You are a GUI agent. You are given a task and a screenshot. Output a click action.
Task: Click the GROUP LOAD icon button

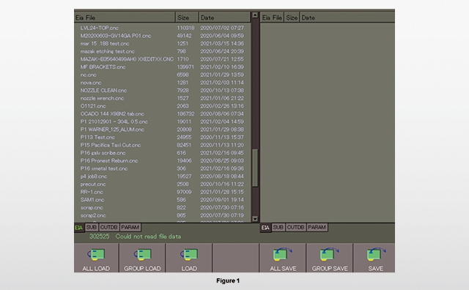142,258
